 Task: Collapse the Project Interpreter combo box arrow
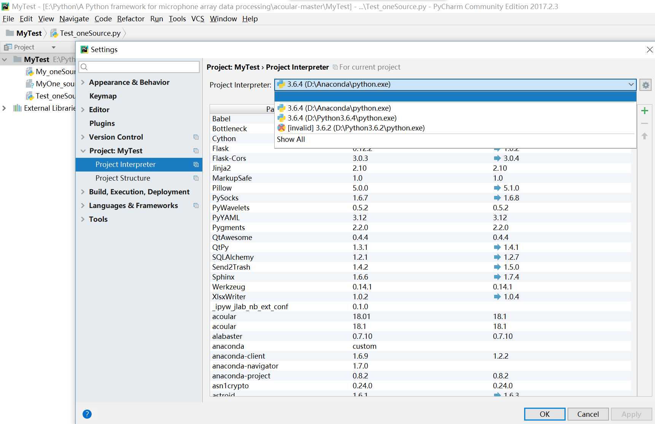tap(631, 84)
